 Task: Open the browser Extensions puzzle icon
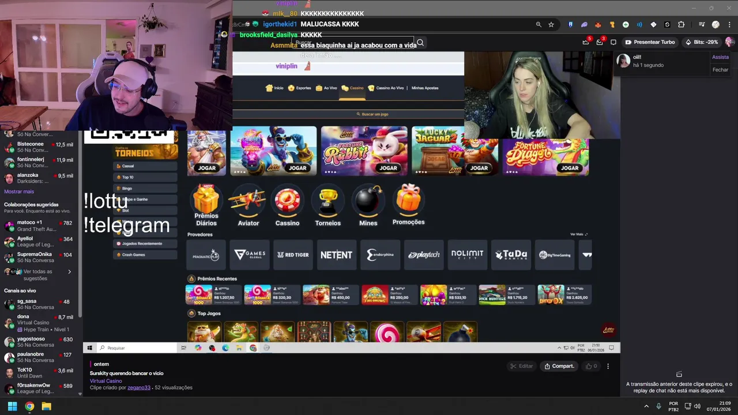(681, 25)
